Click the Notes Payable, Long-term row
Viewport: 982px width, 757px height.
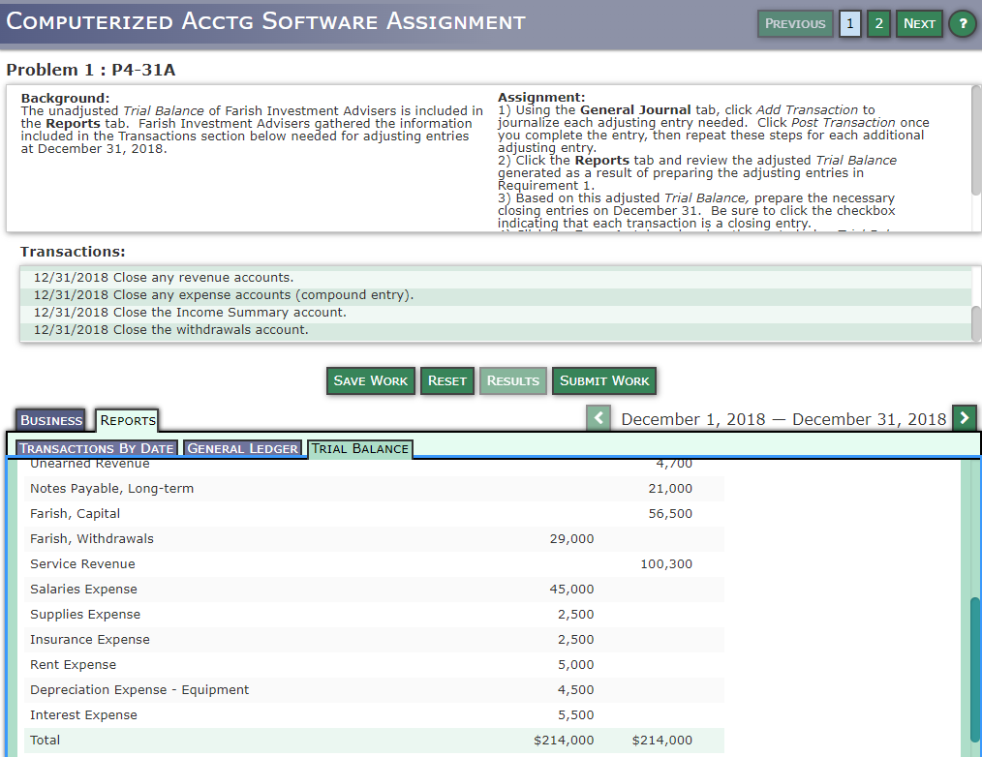click(x=374, y=489)
